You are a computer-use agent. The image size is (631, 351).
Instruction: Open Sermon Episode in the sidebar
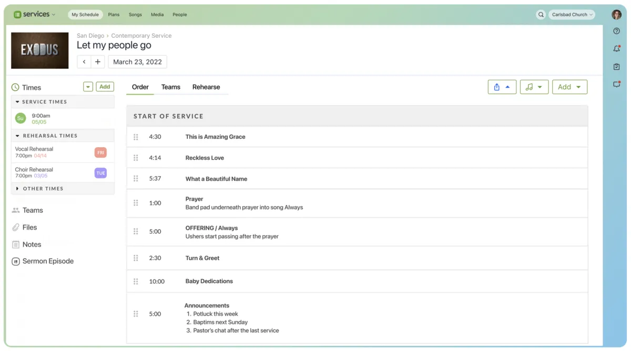click(48, 261)
